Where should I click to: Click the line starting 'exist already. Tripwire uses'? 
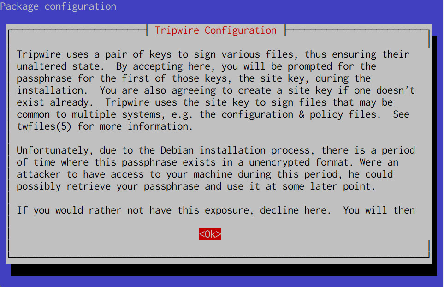205,102
